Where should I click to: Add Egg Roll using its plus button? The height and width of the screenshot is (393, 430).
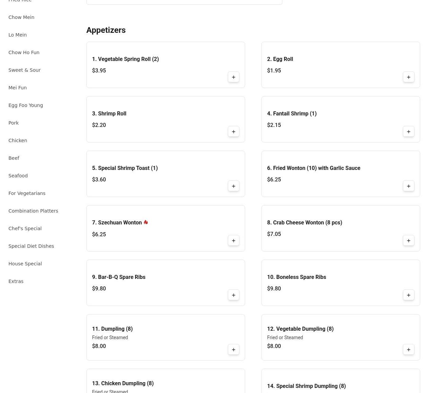[409, 77]
